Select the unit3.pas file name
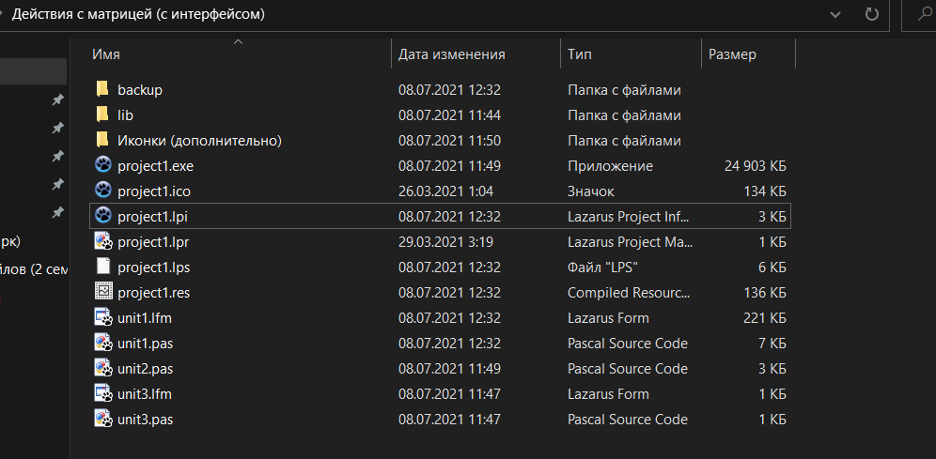This screenshot has width=936, height=459. [145, 420]
